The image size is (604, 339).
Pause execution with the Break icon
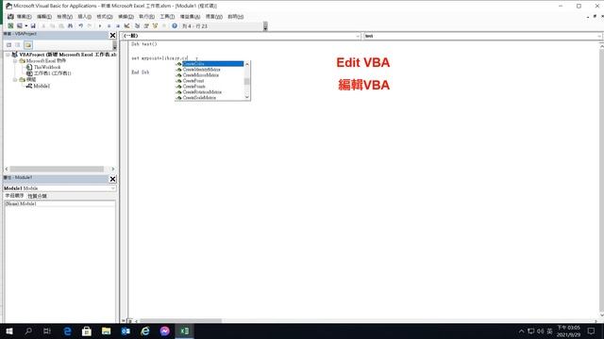click(109, 25)
